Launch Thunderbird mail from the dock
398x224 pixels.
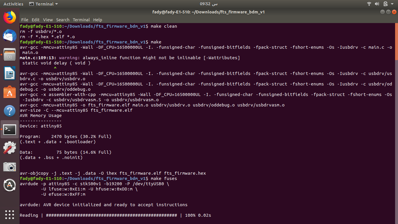click(10, 36)
